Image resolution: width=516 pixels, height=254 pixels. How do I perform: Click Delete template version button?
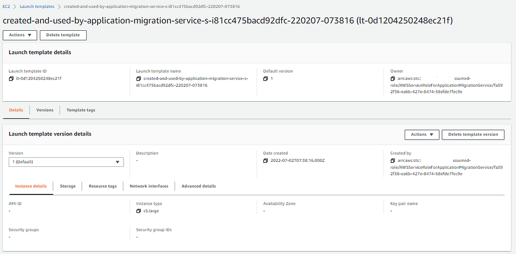473,135
